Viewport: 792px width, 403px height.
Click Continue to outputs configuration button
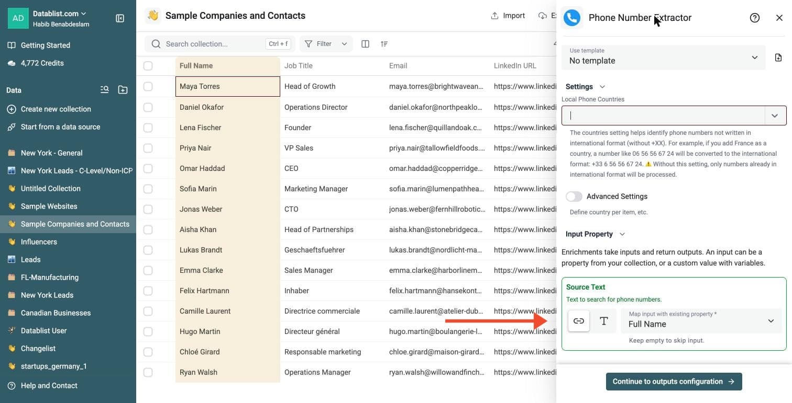click(674, 382)
